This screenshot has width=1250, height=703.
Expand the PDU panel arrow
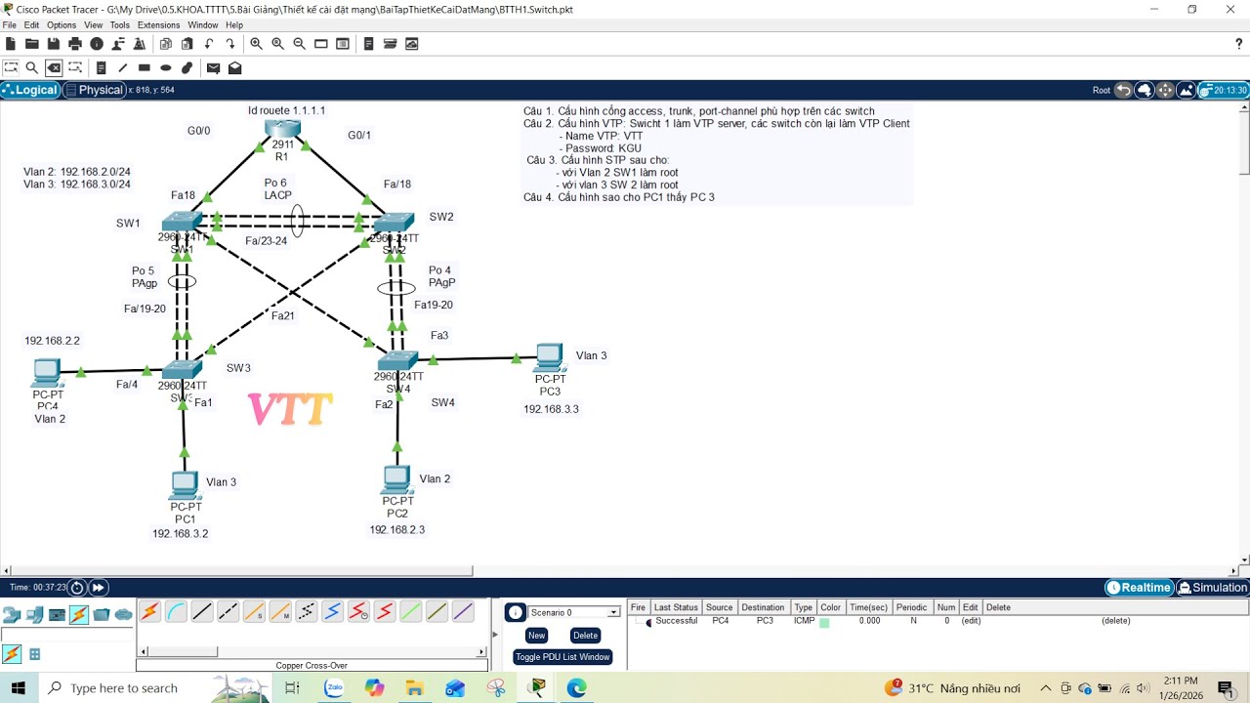[x=495, y=635]
